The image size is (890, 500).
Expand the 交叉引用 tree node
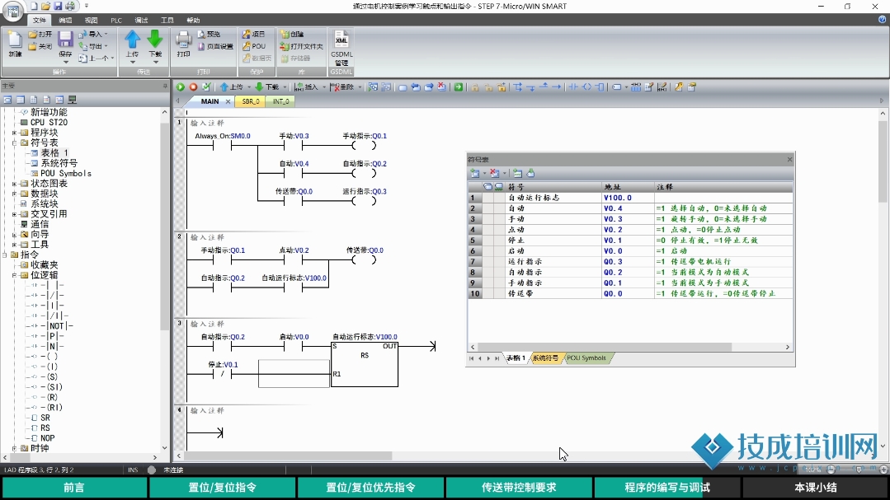click(15, 214)
